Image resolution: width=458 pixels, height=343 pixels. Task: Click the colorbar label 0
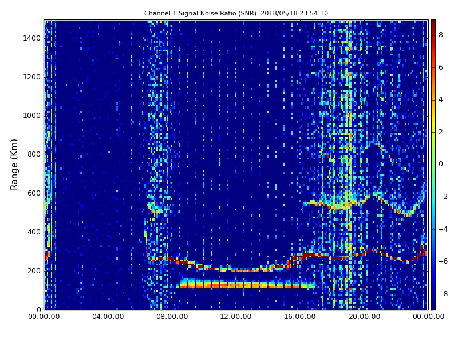pyautogui.click(x=441, y=164)
